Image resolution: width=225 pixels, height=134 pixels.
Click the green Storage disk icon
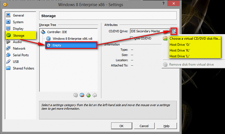click(x=9, y=35)
